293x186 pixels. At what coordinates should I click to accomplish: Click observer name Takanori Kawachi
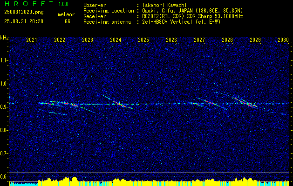tap(164, 5)
